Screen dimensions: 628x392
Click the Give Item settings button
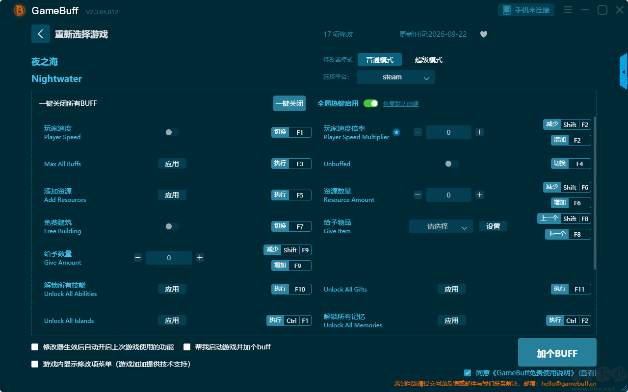click(493, 226)
